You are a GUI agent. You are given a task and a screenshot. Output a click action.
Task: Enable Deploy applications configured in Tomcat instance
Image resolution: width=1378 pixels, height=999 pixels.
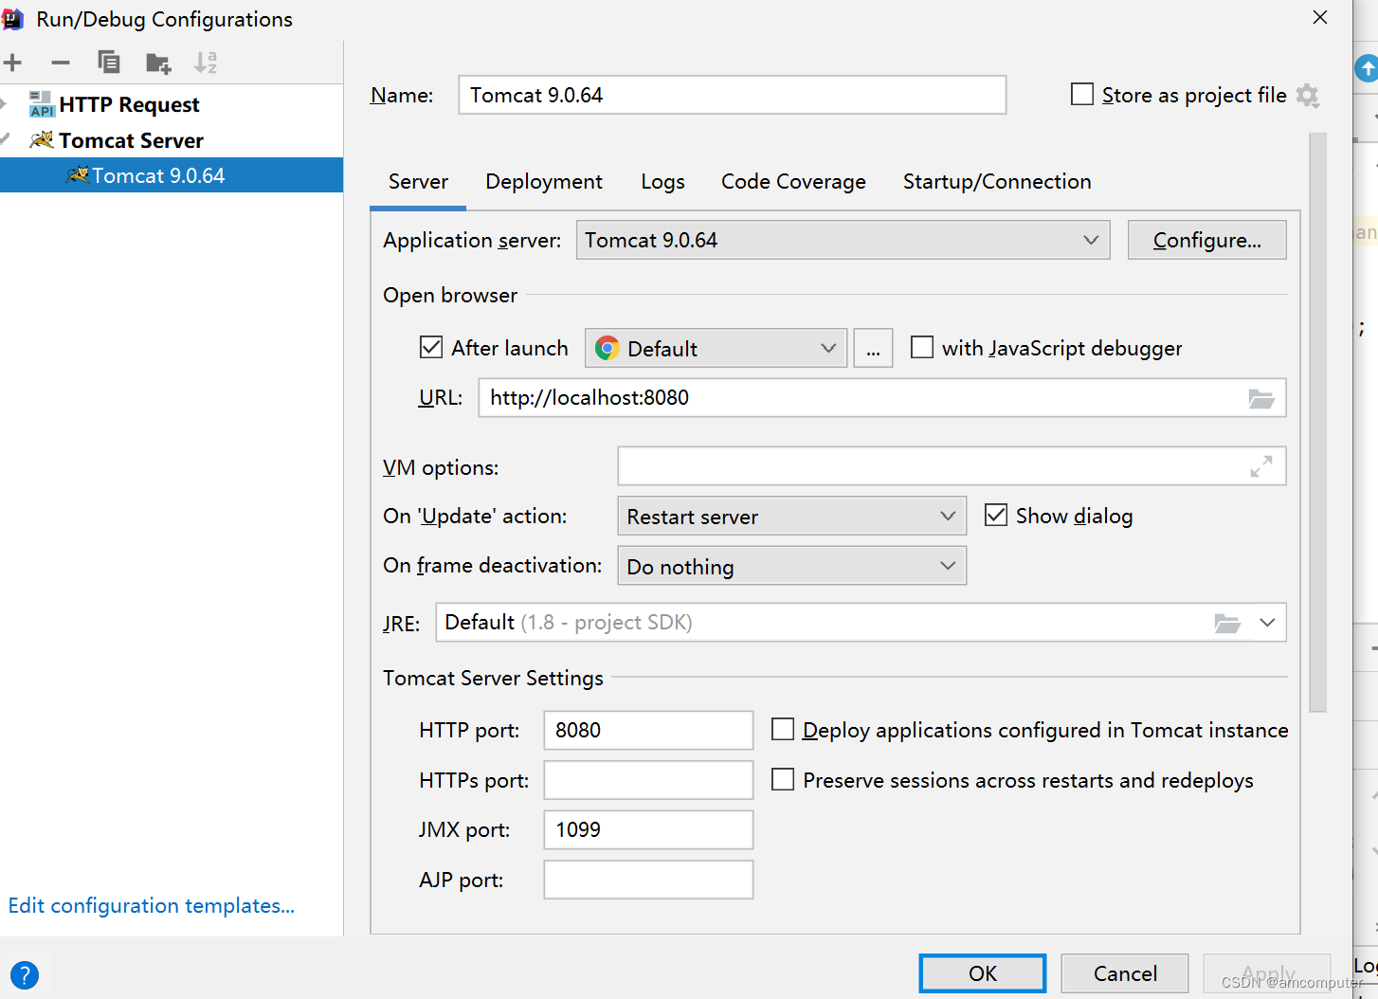tap(783, 730)
